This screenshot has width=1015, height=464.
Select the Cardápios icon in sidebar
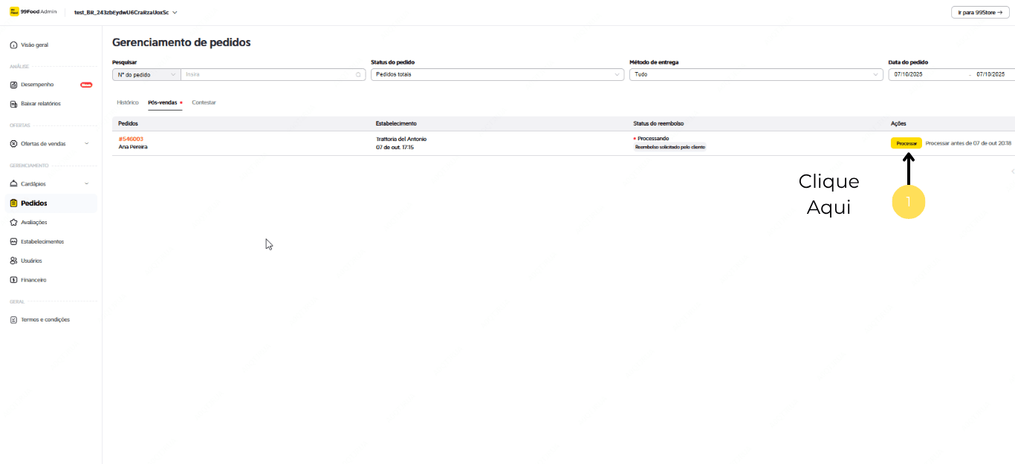pyautogui.click(x=13, y=183)
